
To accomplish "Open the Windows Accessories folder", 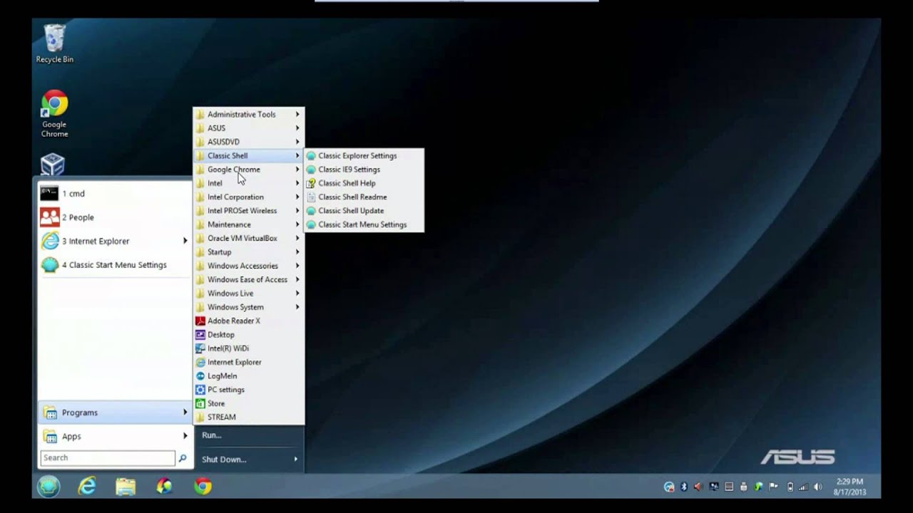I will (249, 266).
